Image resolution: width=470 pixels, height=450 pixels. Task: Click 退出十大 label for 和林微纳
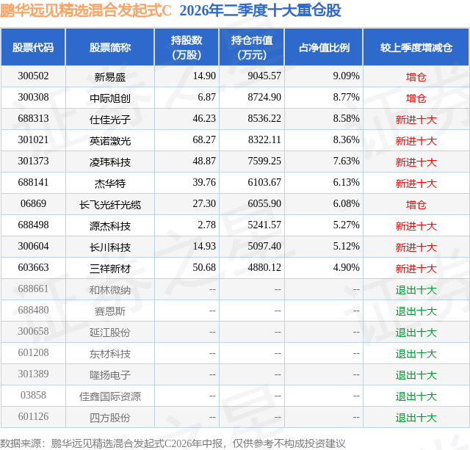416,290
